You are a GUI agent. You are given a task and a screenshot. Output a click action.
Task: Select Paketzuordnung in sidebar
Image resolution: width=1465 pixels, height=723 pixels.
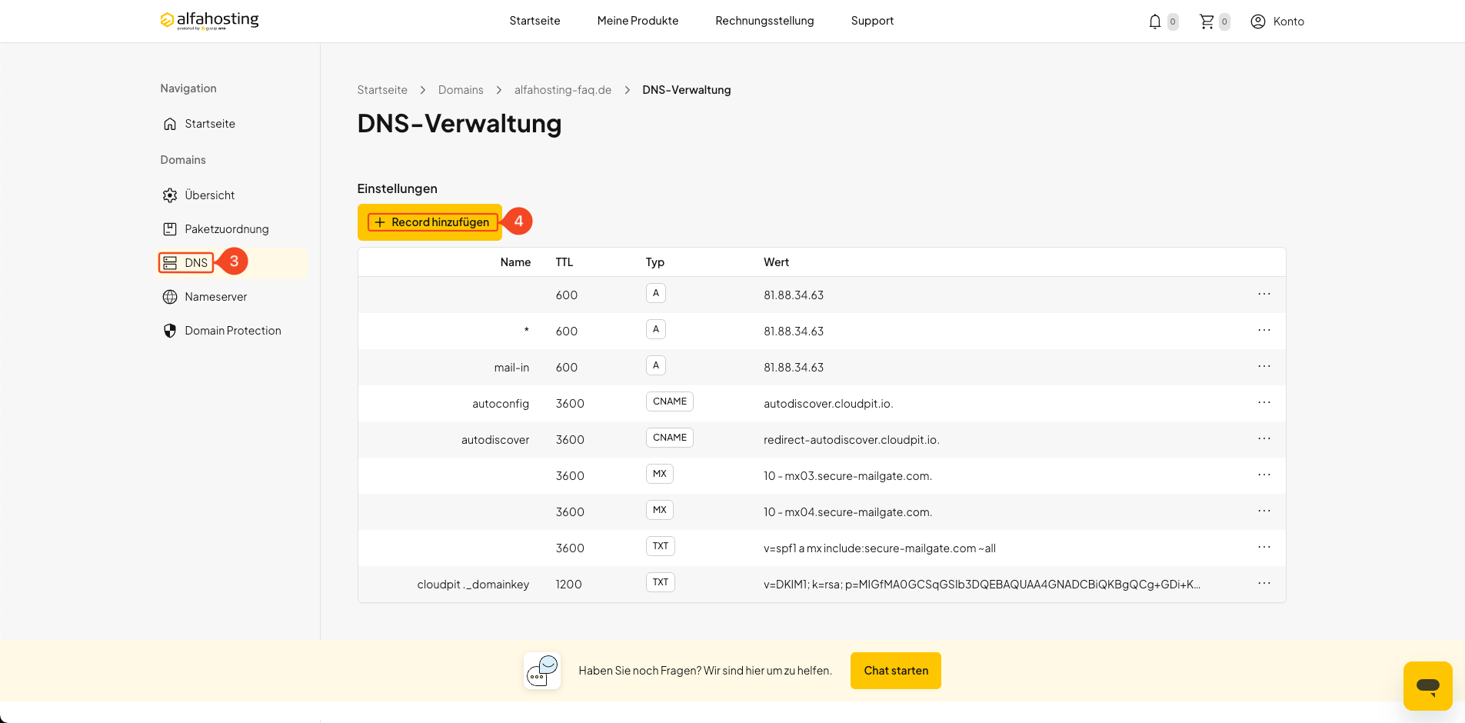pos(226,229)
